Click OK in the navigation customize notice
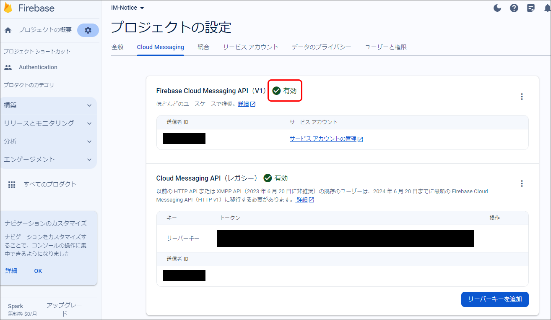 click(x=38, y=271)
